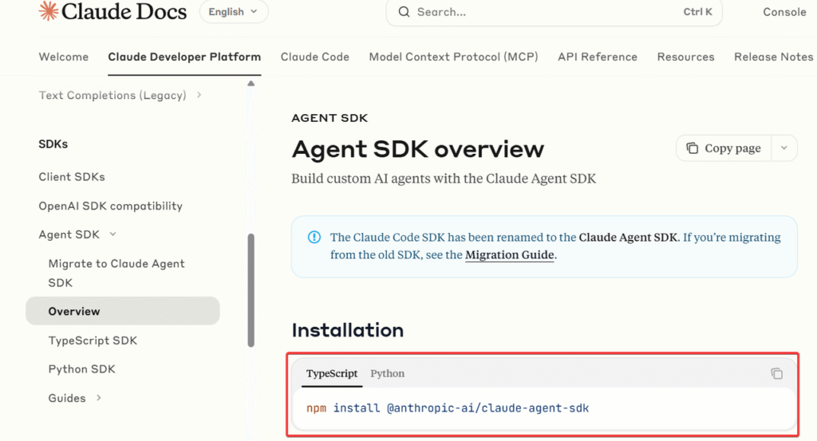Collapse the Agent SDK sidebar section

[x=112, y=234]
